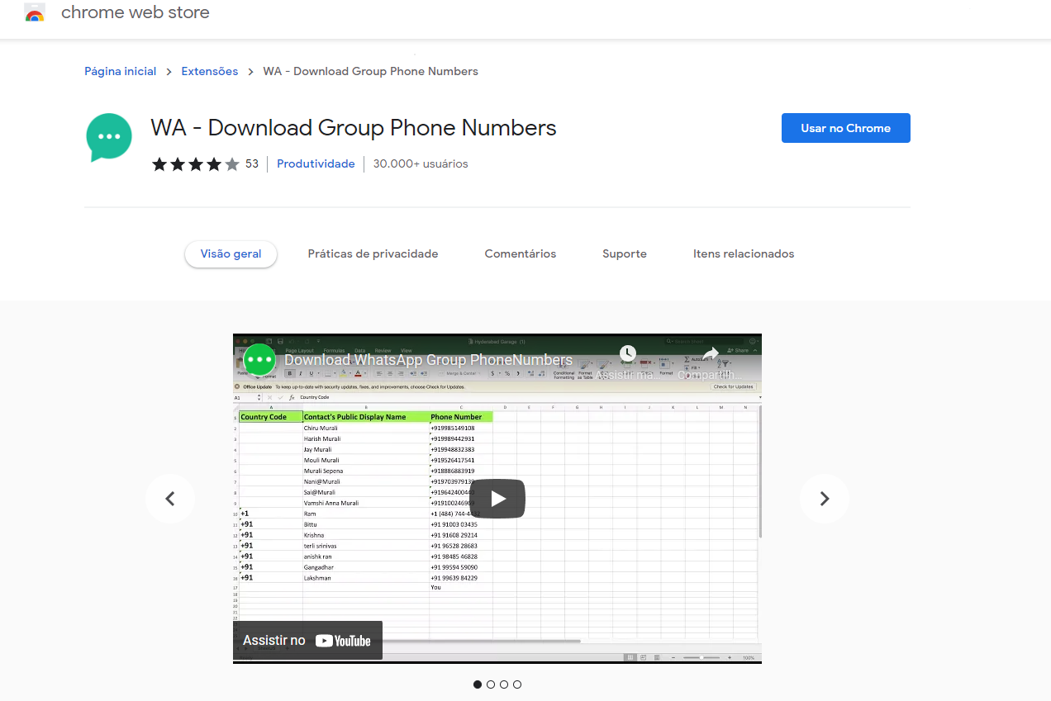
Task: Click the 'Check for Updates' button in video
Action: [x=733, y=386]
